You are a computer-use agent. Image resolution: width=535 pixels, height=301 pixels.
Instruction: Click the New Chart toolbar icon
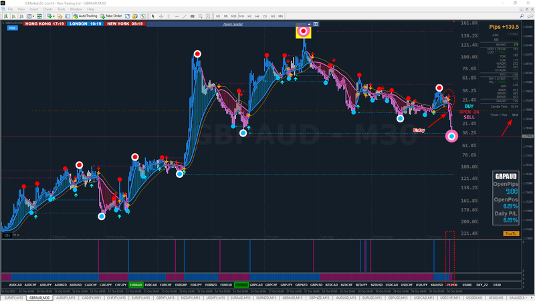tap(6, 16)
